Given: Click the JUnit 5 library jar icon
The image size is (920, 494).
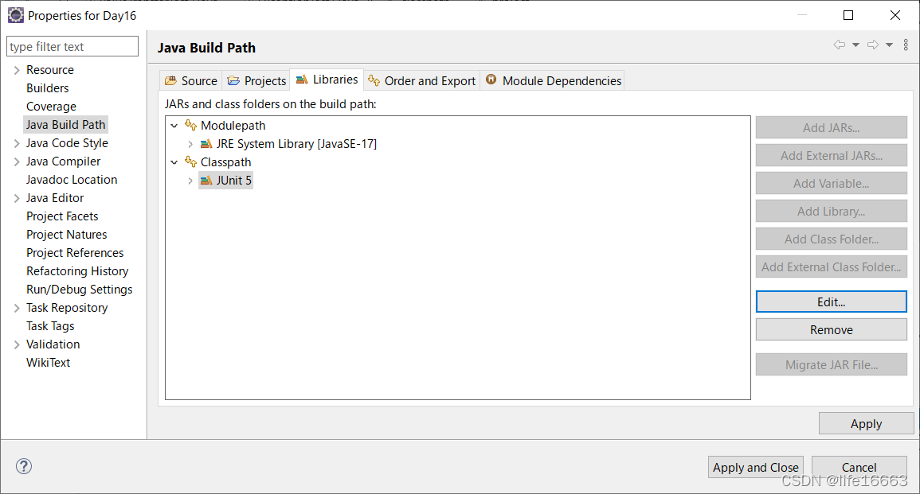Looking at the screenshot, I should (206, 180).
